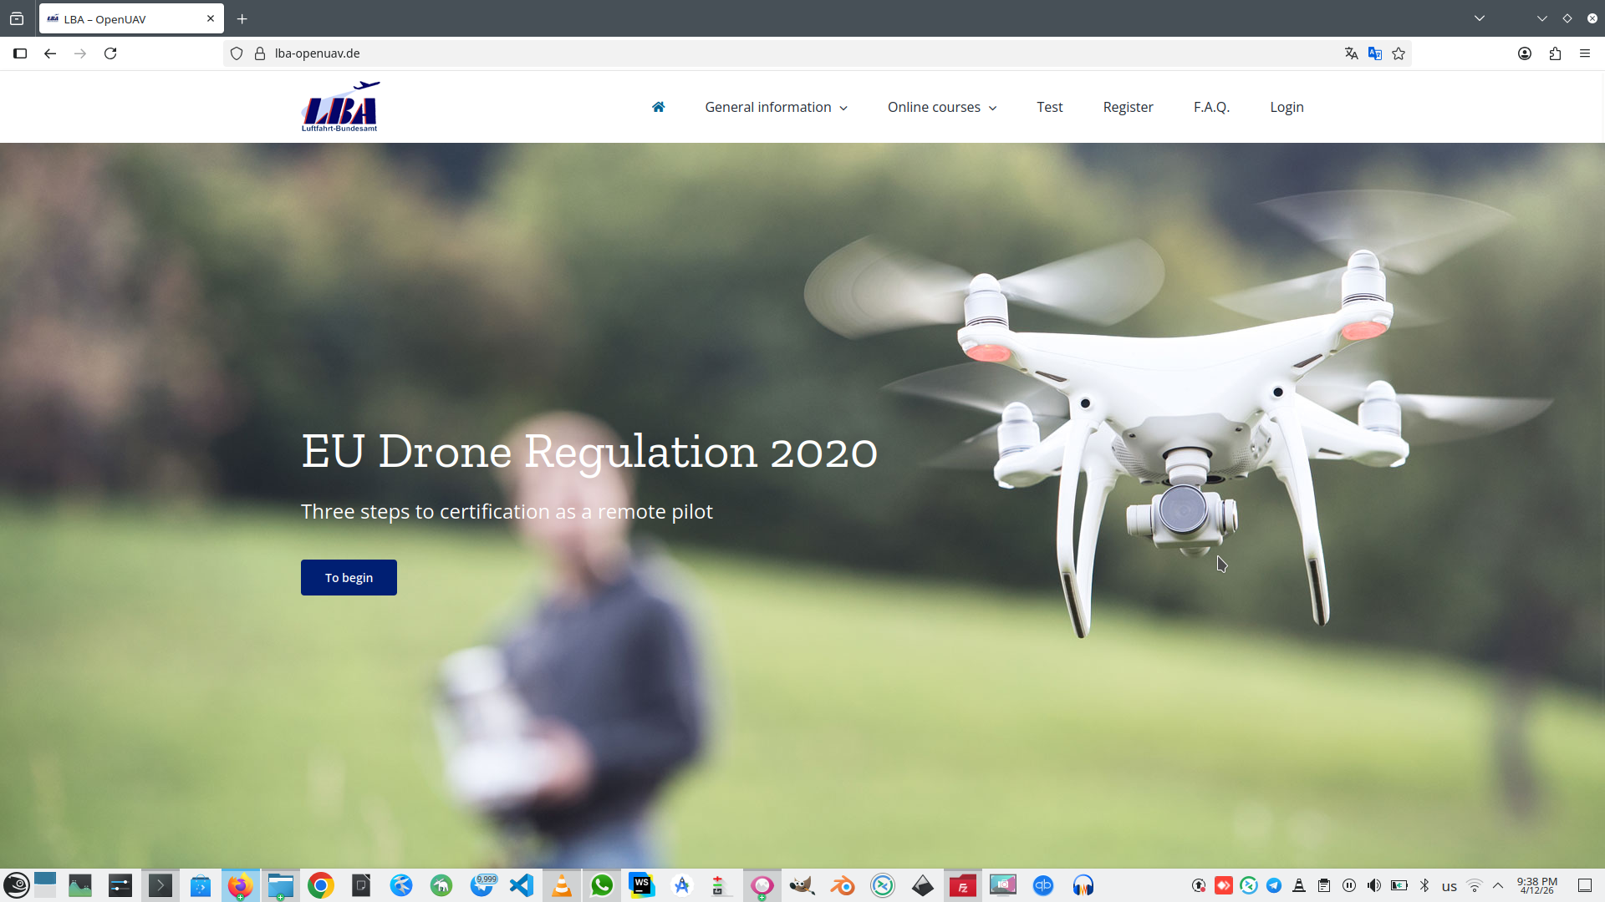Go back to previous page
Screen dimensions: 1605x902
(50, 53)
